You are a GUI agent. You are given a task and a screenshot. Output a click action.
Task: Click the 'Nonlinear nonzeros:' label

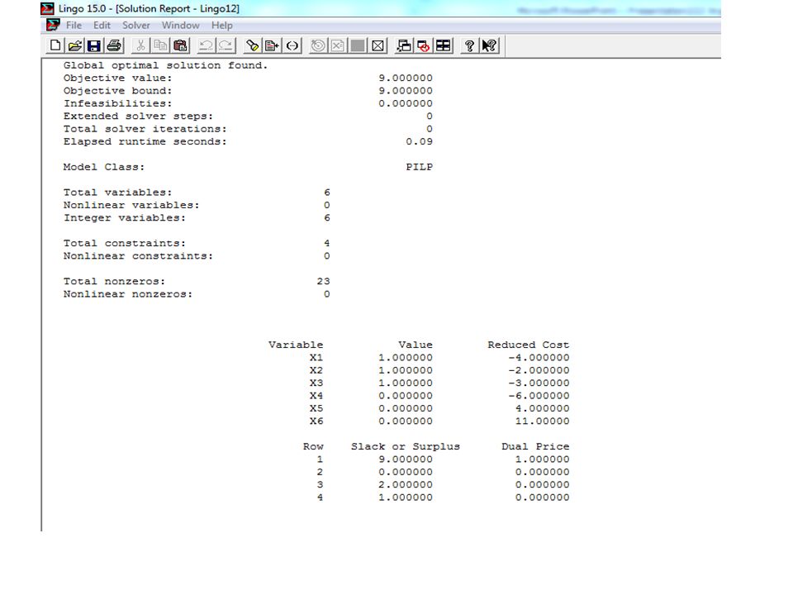[x=128, y=294]
